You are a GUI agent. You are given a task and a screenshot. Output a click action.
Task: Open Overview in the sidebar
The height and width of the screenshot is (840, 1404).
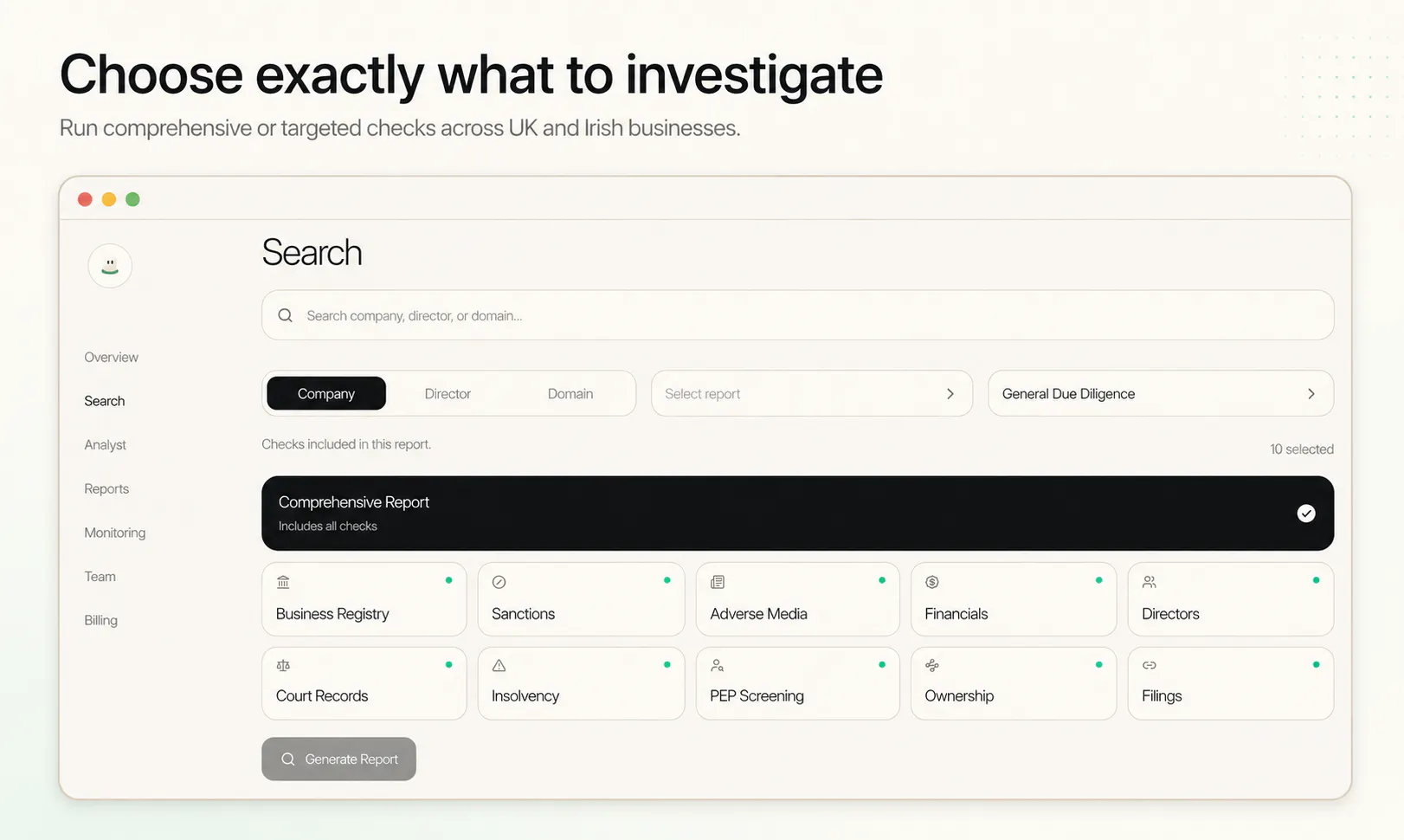point(111,357)
